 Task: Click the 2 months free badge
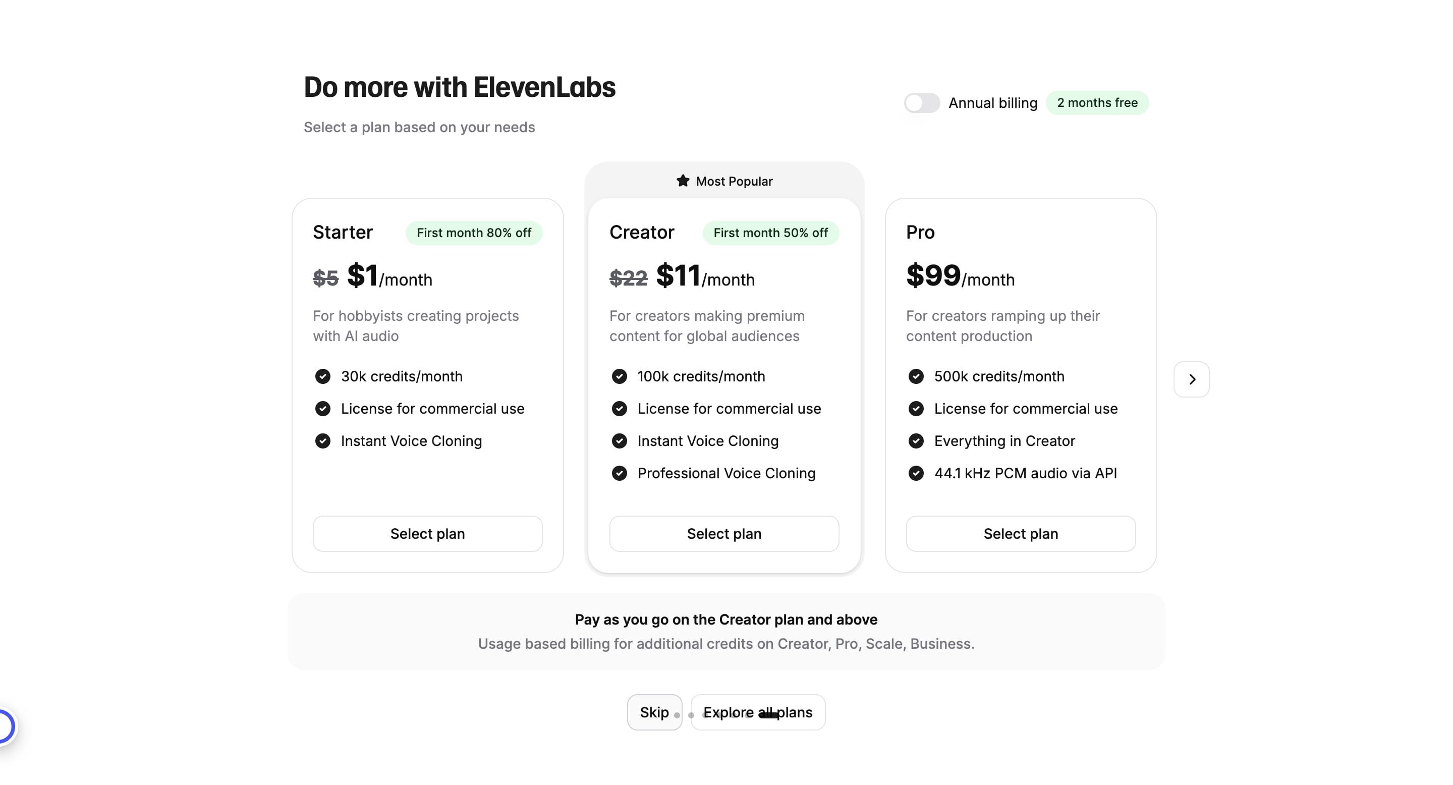[x=1097, y=102]
